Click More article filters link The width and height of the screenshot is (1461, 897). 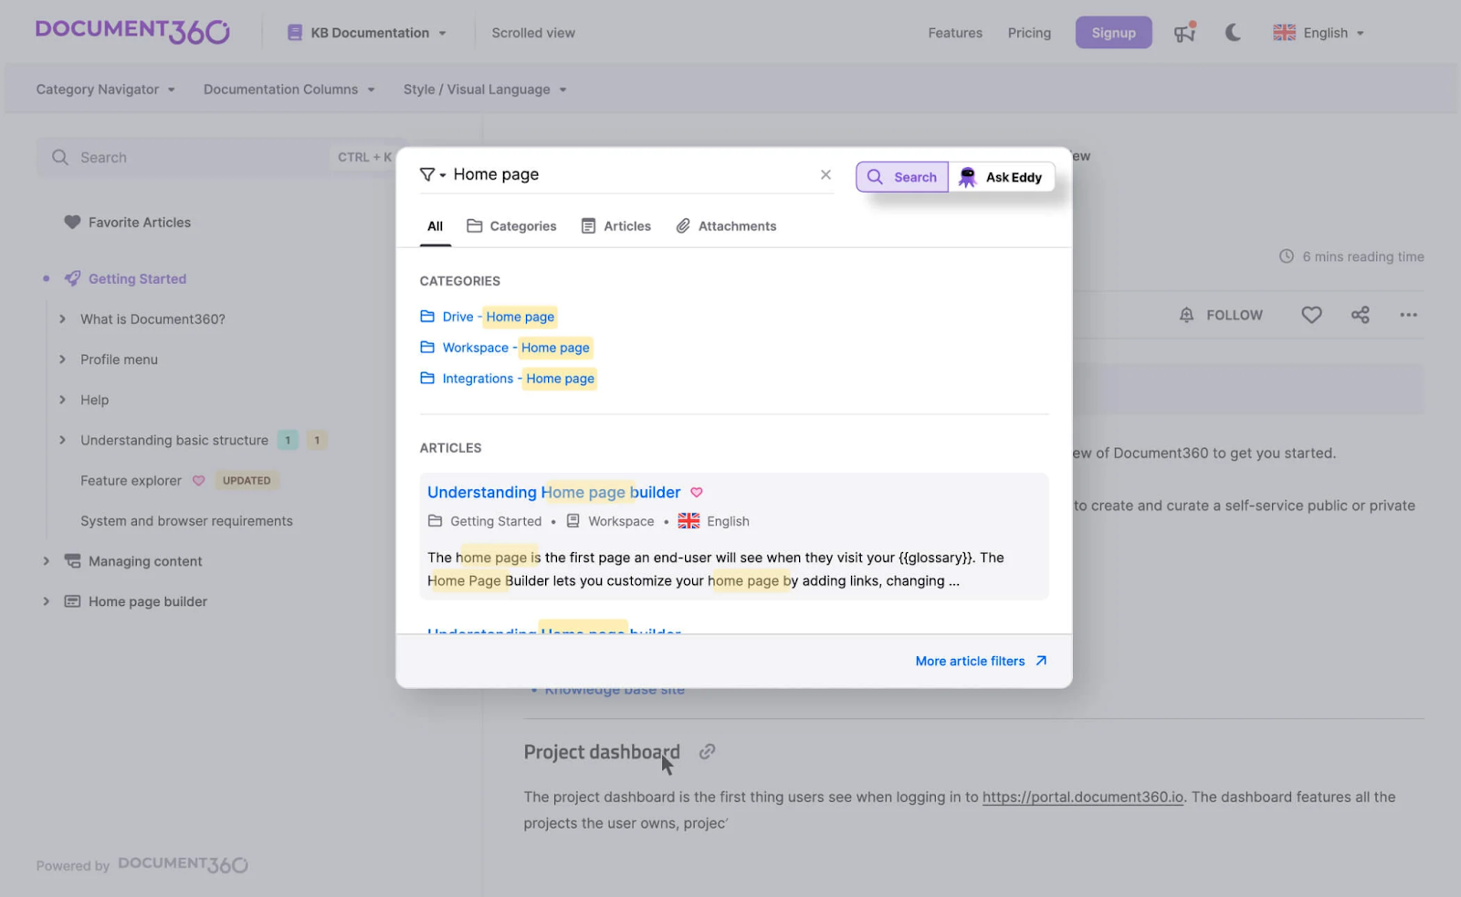981,662
